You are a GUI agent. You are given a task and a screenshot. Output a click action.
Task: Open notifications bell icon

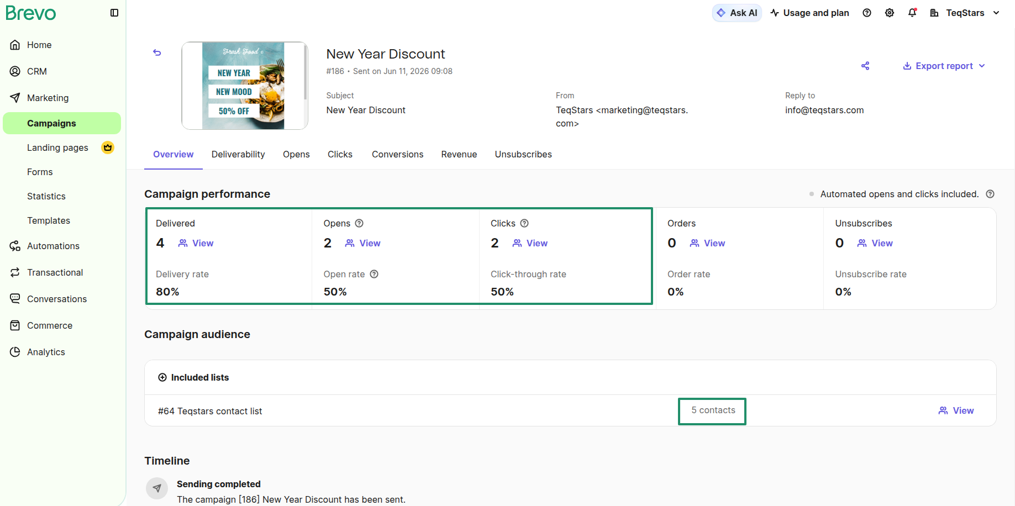912,13
